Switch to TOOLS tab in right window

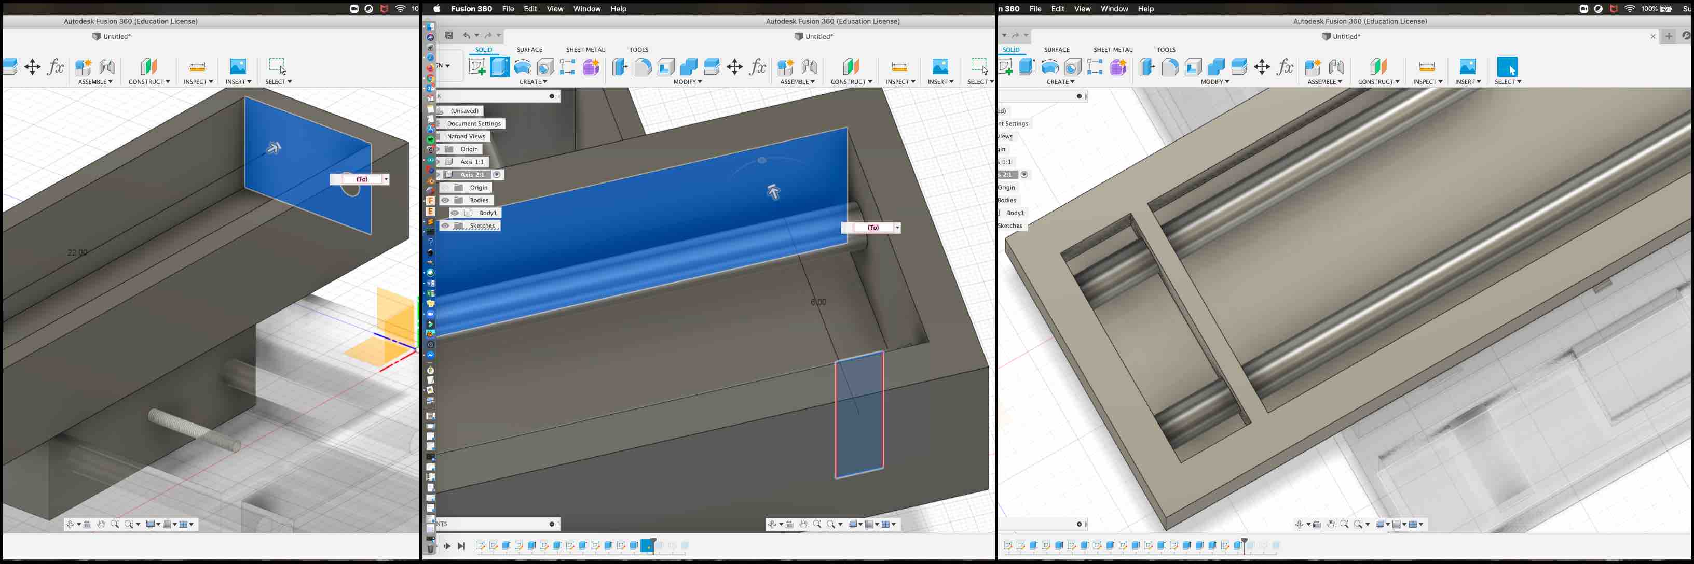[x=1166, y=49]
